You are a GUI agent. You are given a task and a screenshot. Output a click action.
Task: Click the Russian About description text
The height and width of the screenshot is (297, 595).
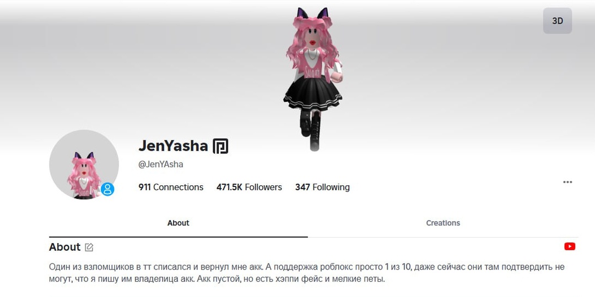pyautogui.click(x=307, y=273)
